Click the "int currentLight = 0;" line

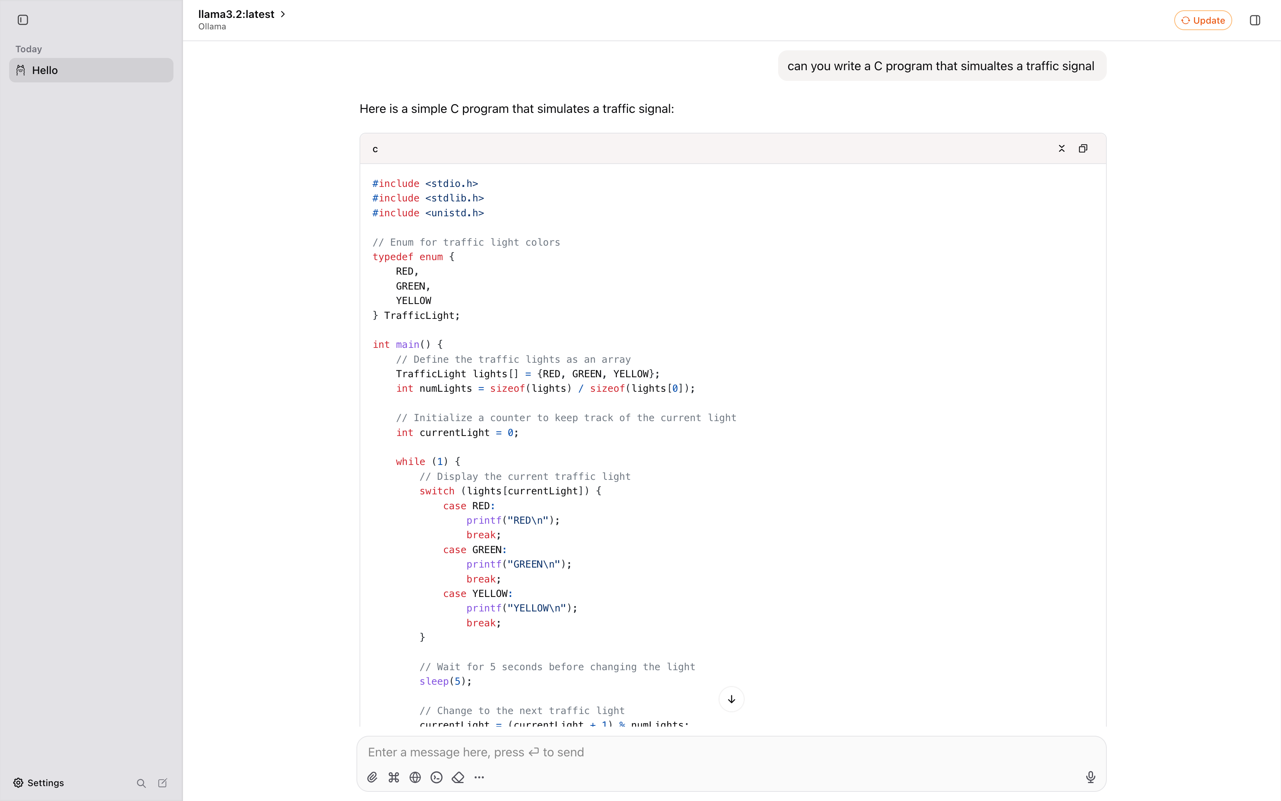(457, 432)
